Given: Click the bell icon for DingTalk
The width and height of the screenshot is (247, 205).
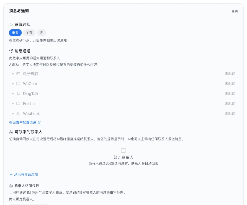Looking at the screenshot, I should tap(18, 94).
